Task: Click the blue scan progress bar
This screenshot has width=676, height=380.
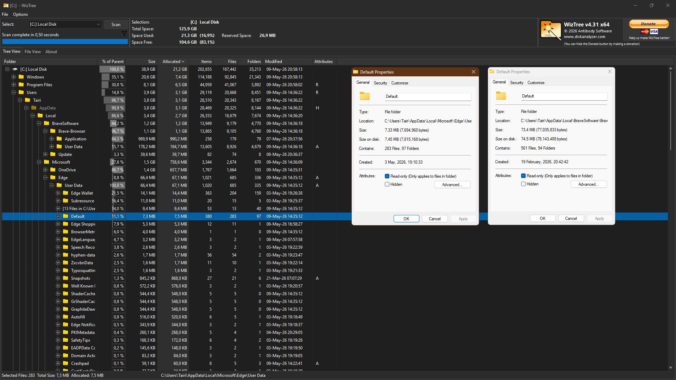Action: point(65,42)
